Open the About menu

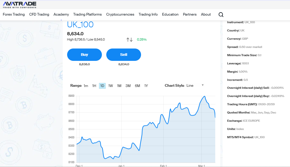pyautogui.click(x=206, y=14)
